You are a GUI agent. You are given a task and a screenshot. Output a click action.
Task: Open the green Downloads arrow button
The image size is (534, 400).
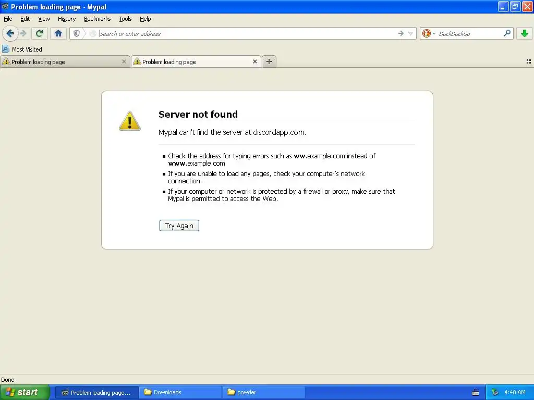[x=525, y=33]
